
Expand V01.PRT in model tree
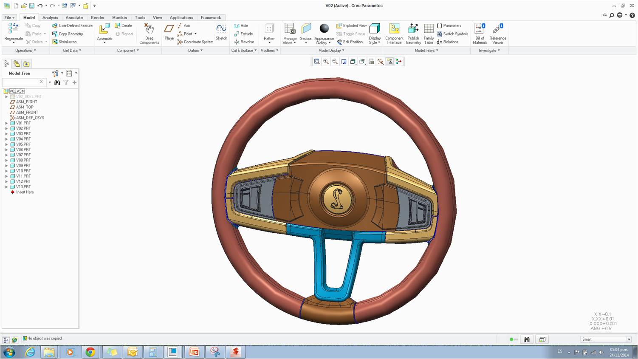coord(6,123)
